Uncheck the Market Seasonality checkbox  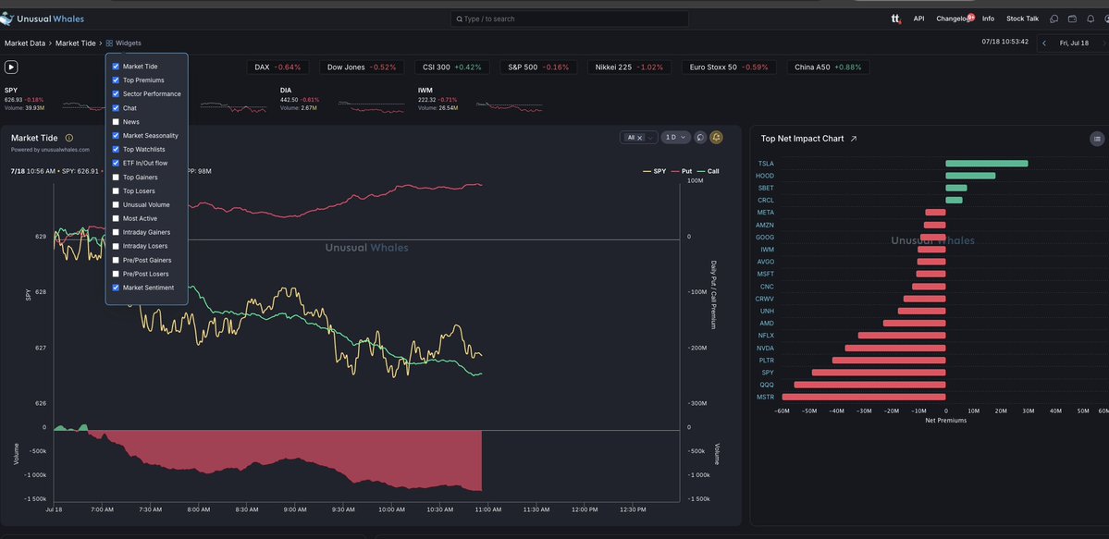point(116,136)
